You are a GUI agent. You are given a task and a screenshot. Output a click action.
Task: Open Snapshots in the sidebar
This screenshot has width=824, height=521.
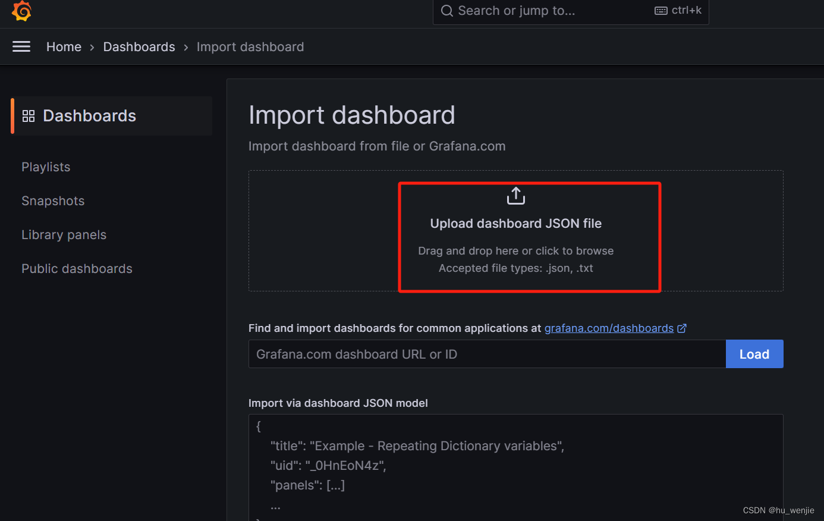(x=53, y=201)
